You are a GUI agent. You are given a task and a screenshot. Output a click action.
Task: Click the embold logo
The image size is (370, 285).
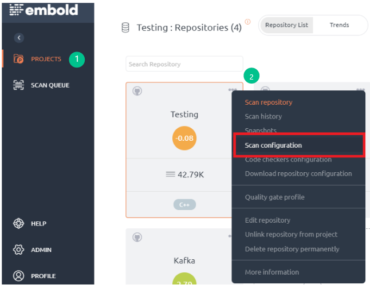(44, 10)
